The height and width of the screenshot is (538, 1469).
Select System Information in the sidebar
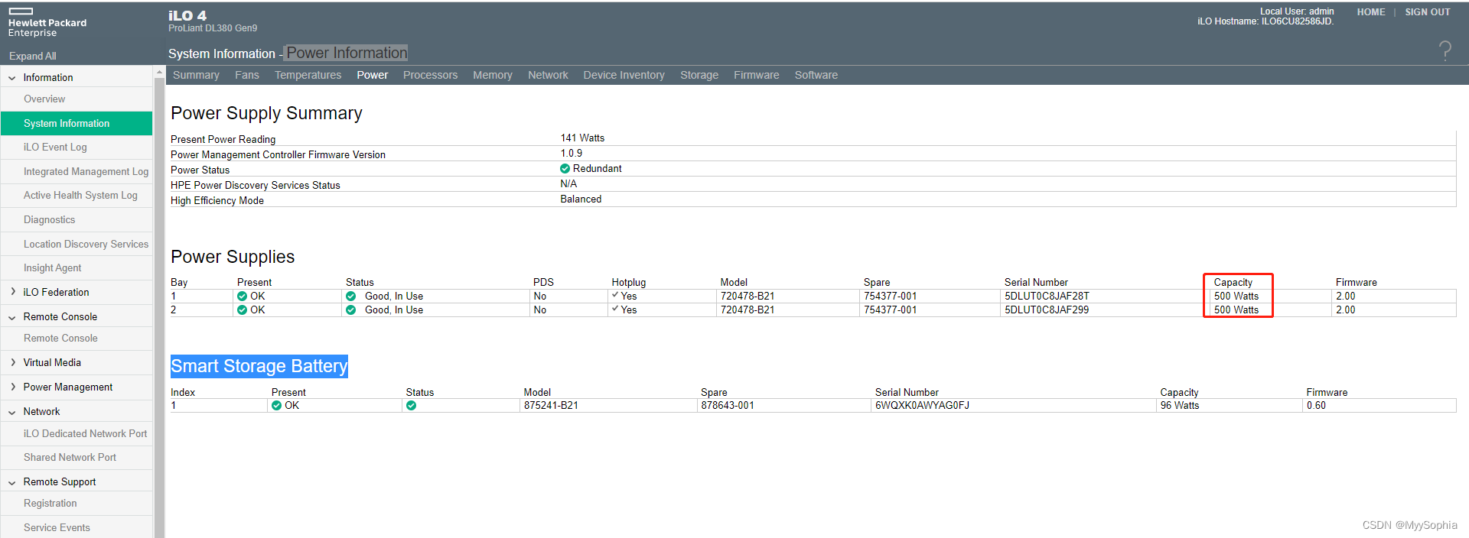point(77,123)
